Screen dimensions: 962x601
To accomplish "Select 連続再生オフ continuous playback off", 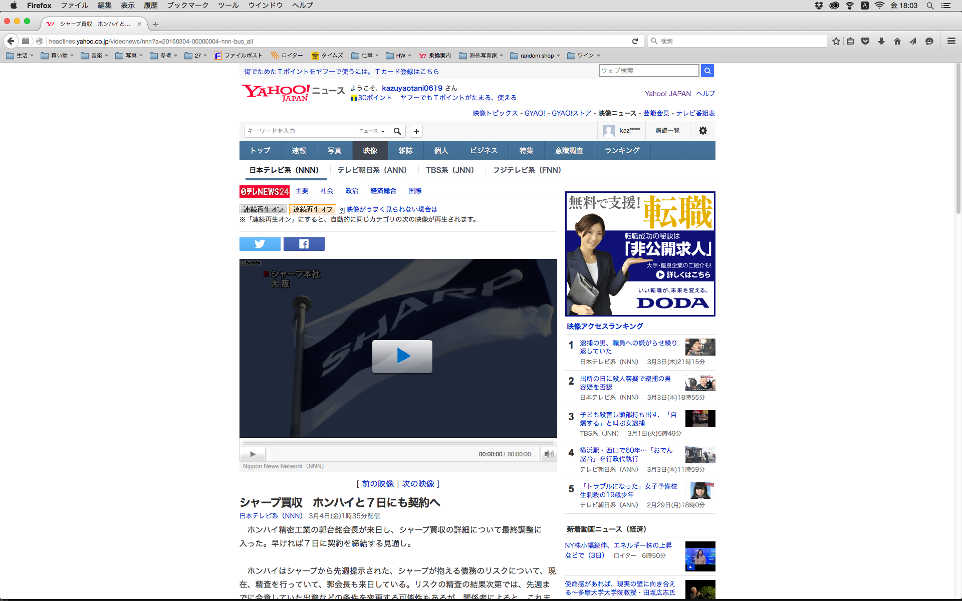I will coord(312,209).
